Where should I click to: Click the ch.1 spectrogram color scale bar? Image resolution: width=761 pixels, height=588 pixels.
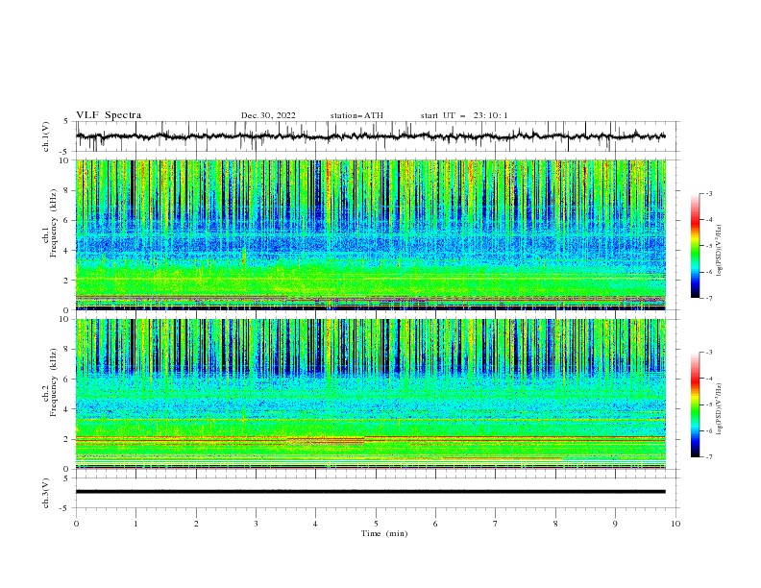695,246
